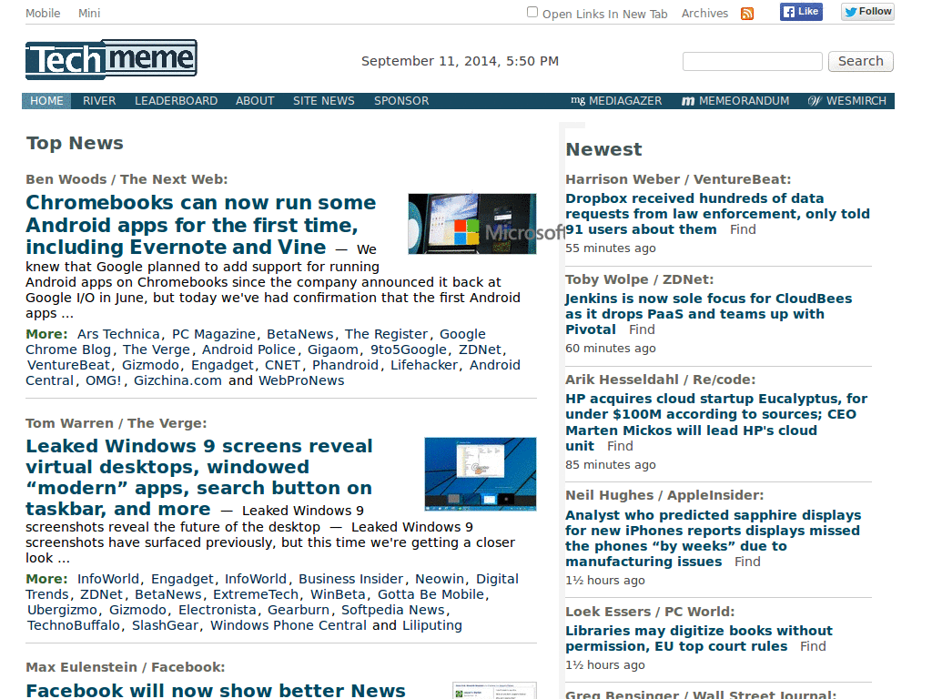Image resolution: width=932 pixels, height=699 pixels.
Task: Open the Lifehacker related link
Action: (x=424, y=365)
